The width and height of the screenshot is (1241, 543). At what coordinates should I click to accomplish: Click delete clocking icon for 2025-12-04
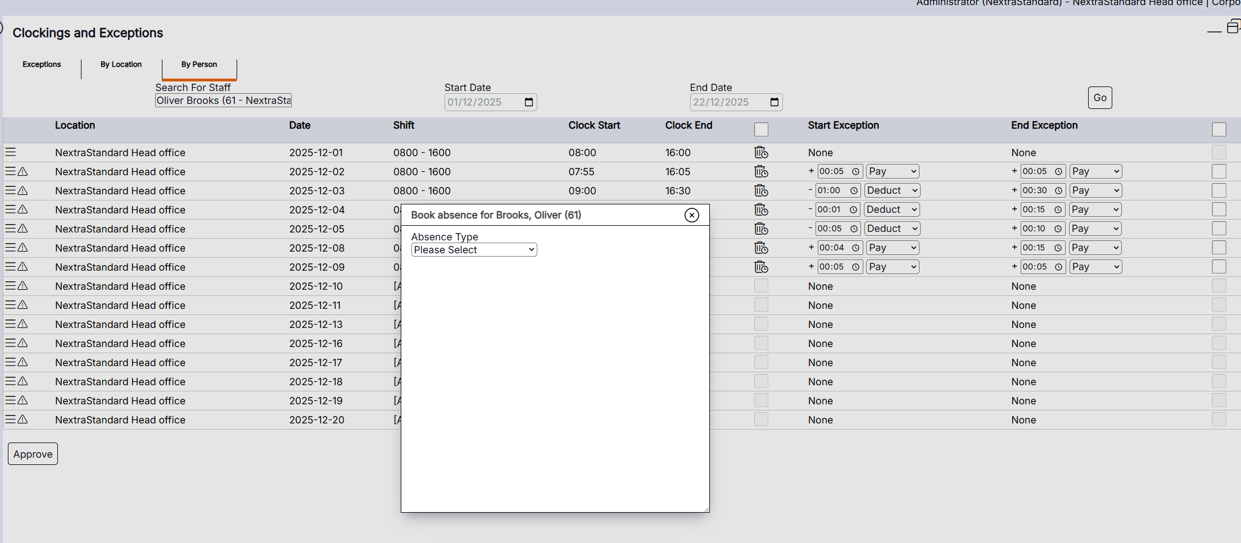pos(761,209)
